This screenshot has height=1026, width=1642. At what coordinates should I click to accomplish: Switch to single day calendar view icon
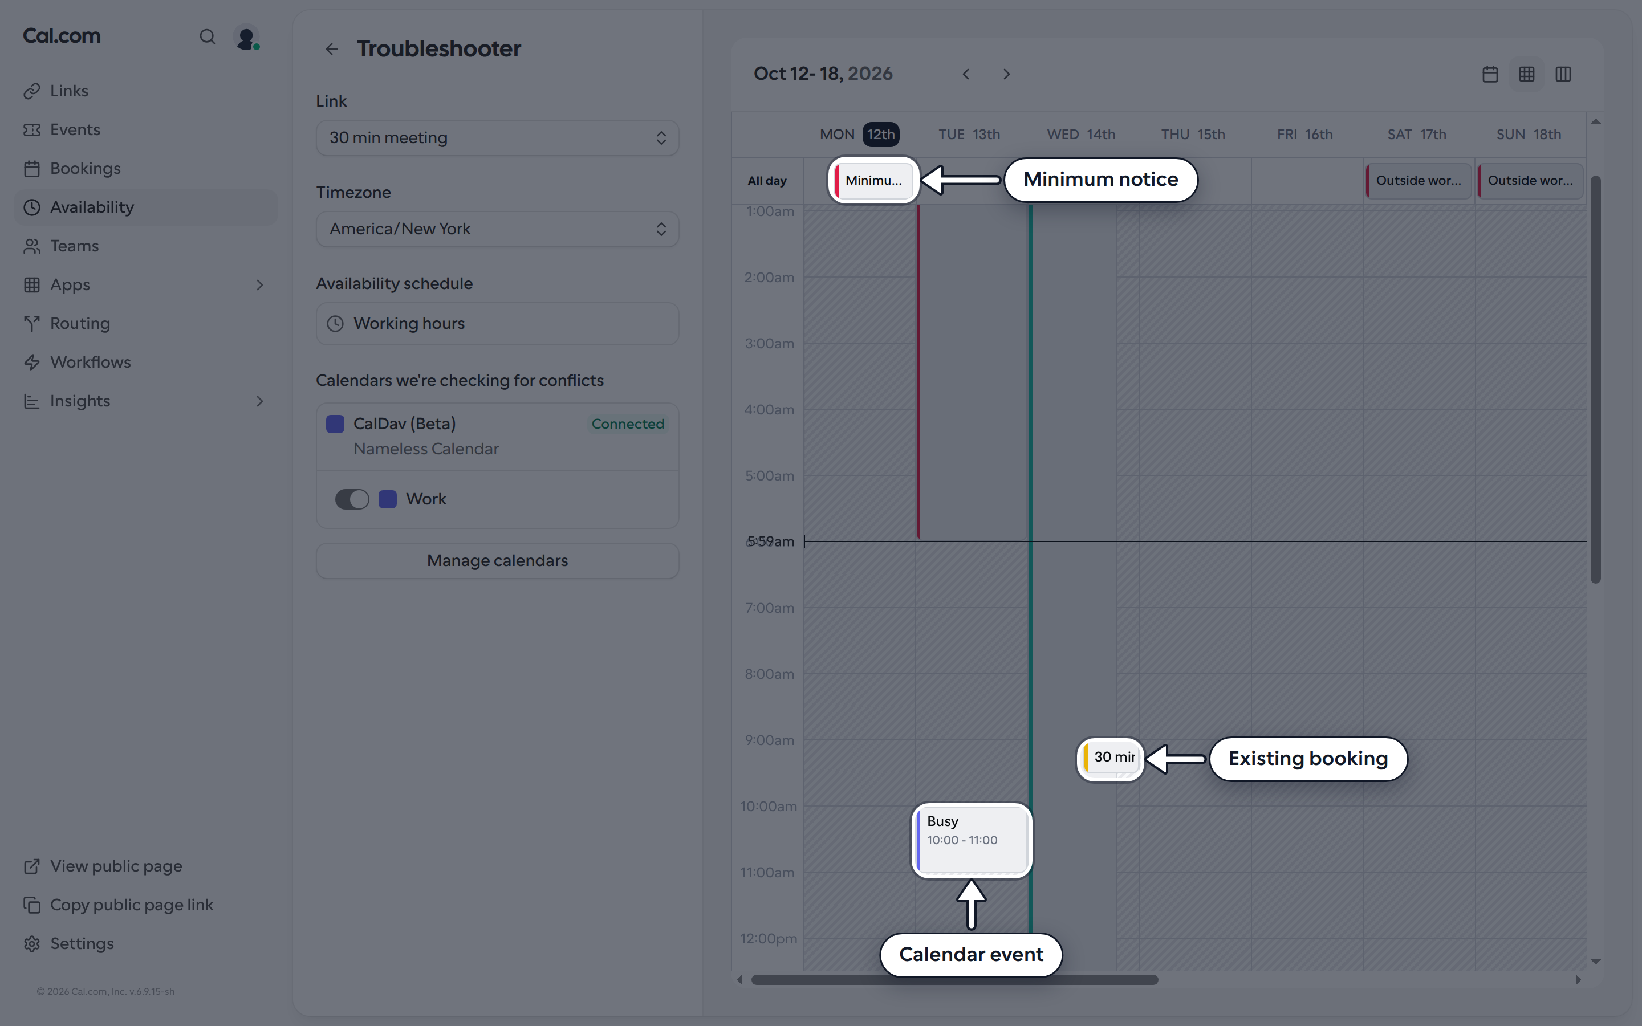(1490, 74)
